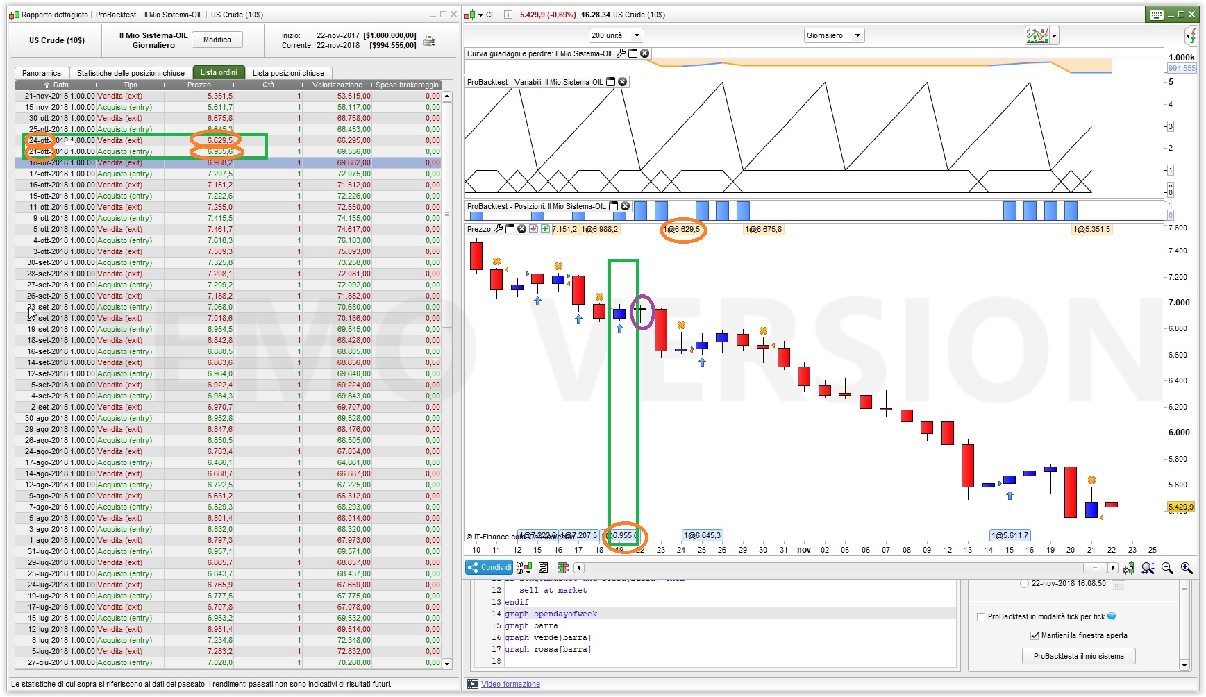This screenshot has width=1206, height=697.
Task: Click the chart scrollbar left arrow
Action: (x=579, y=568)
